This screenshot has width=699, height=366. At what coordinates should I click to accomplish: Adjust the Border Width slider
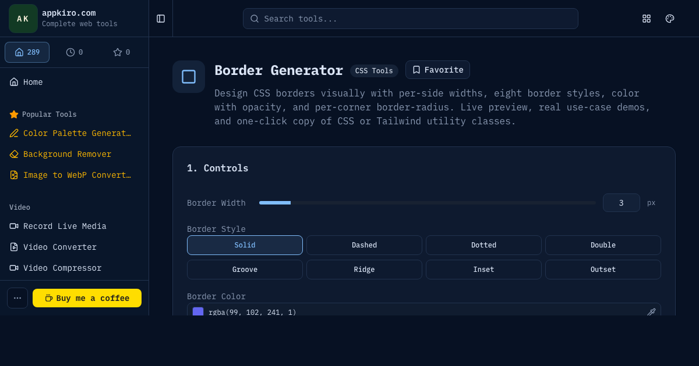tap(428, 203)
